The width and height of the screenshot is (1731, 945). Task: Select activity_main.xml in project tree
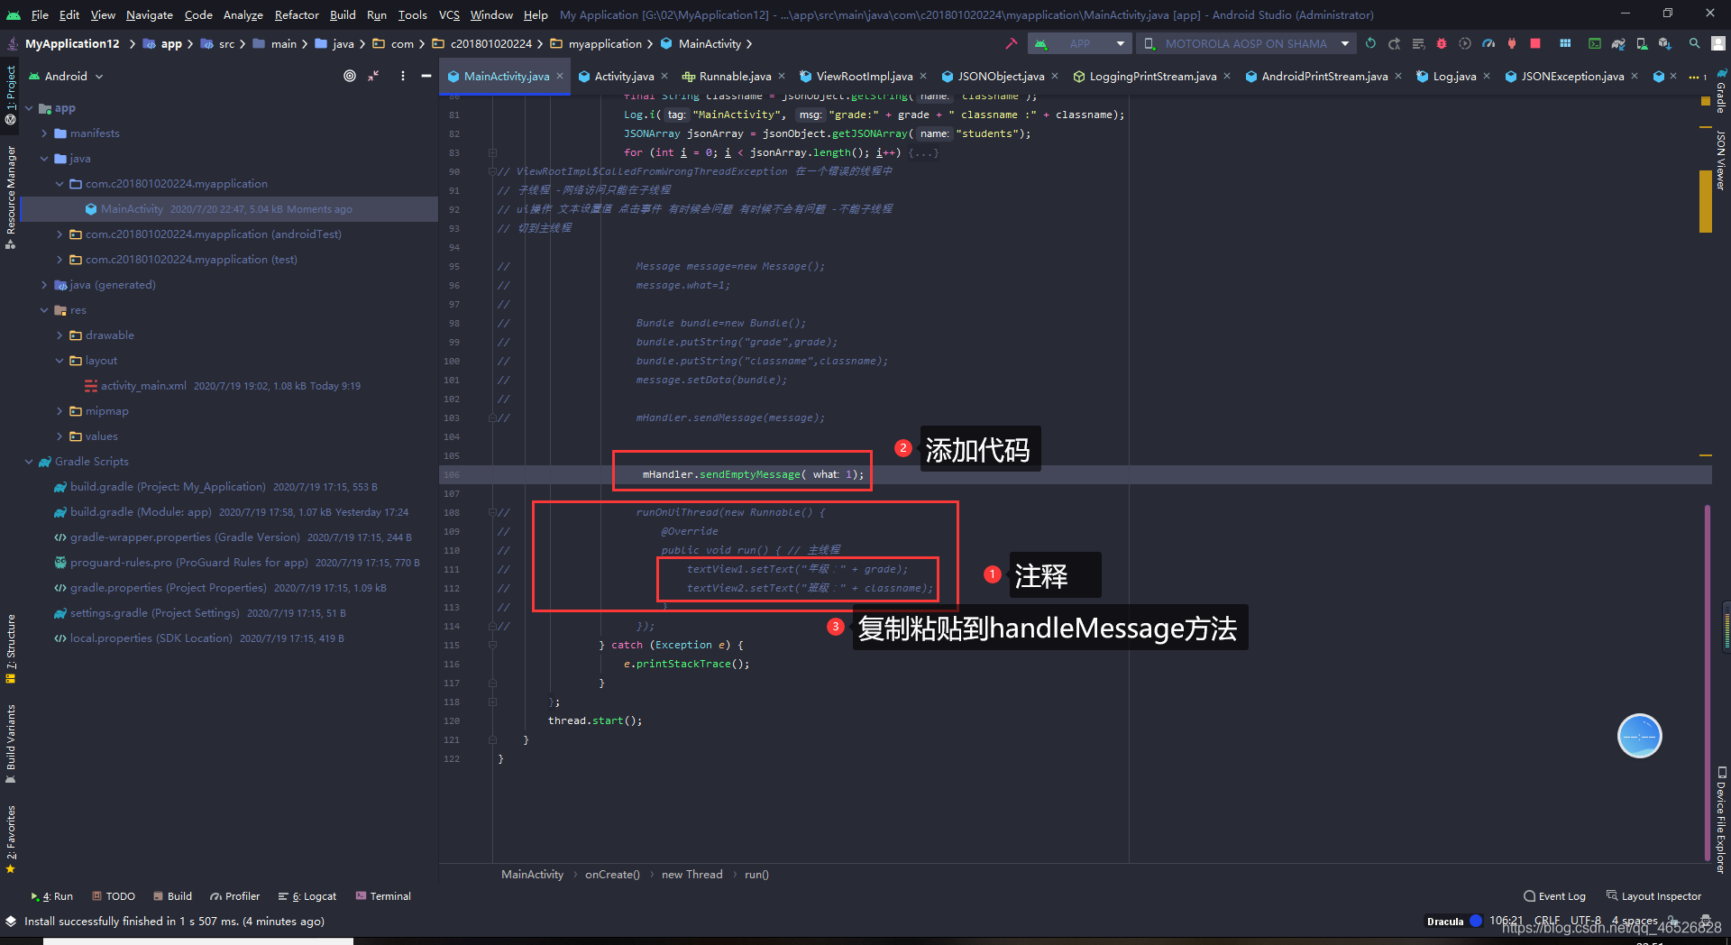[x=143, y=386]
